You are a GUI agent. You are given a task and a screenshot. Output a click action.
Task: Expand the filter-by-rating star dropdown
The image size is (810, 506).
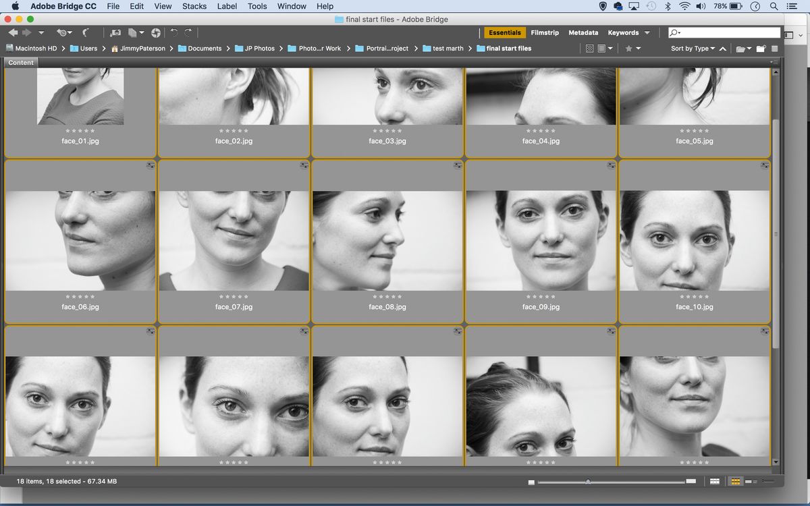[637, 48]
